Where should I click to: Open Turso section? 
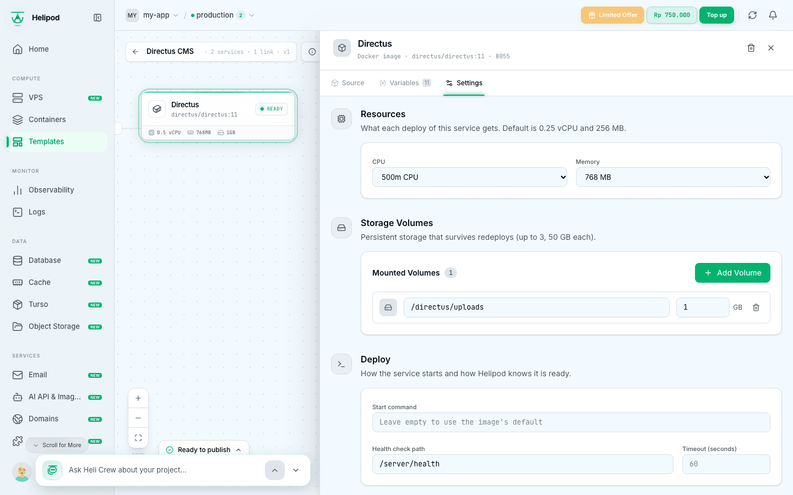coord(57,304)
